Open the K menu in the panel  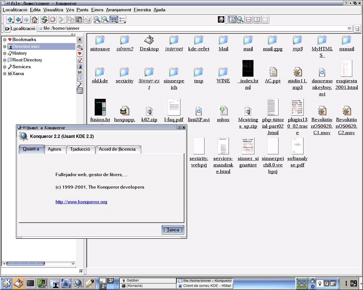tap(6, 283)
